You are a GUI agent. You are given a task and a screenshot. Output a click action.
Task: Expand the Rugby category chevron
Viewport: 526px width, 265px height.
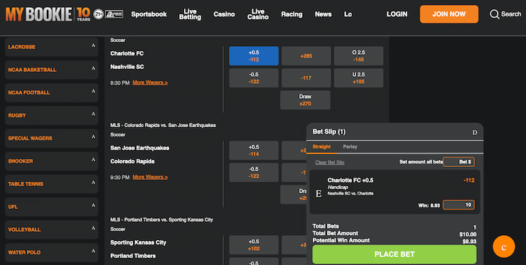(x=93, y=114)
